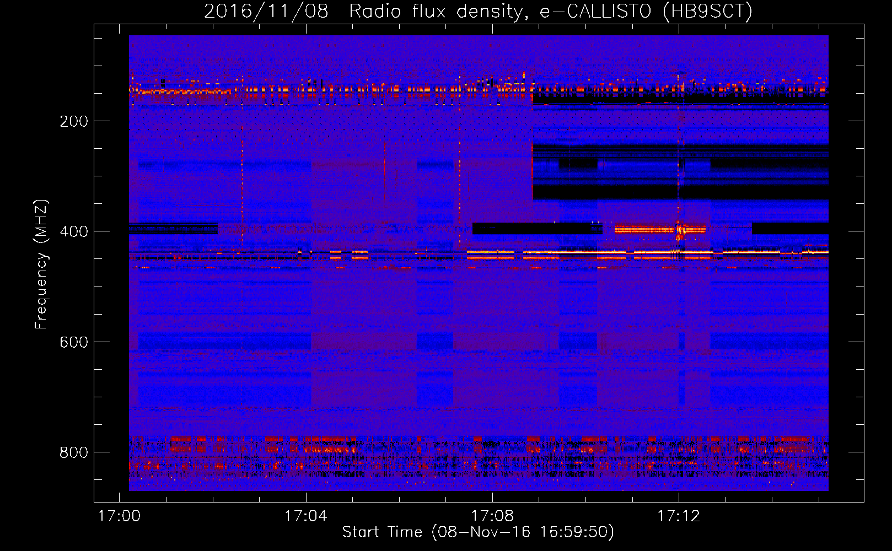Click the plot title "2016/11/08 Radio flux density, e-CALLISTO (HB9SCT)"

(x=478, y=11)
